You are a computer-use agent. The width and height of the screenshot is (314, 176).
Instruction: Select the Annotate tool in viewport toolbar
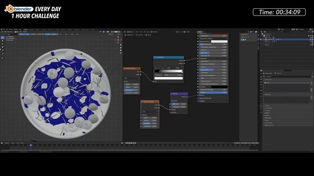pyautogui.click(x=2, y=58)
